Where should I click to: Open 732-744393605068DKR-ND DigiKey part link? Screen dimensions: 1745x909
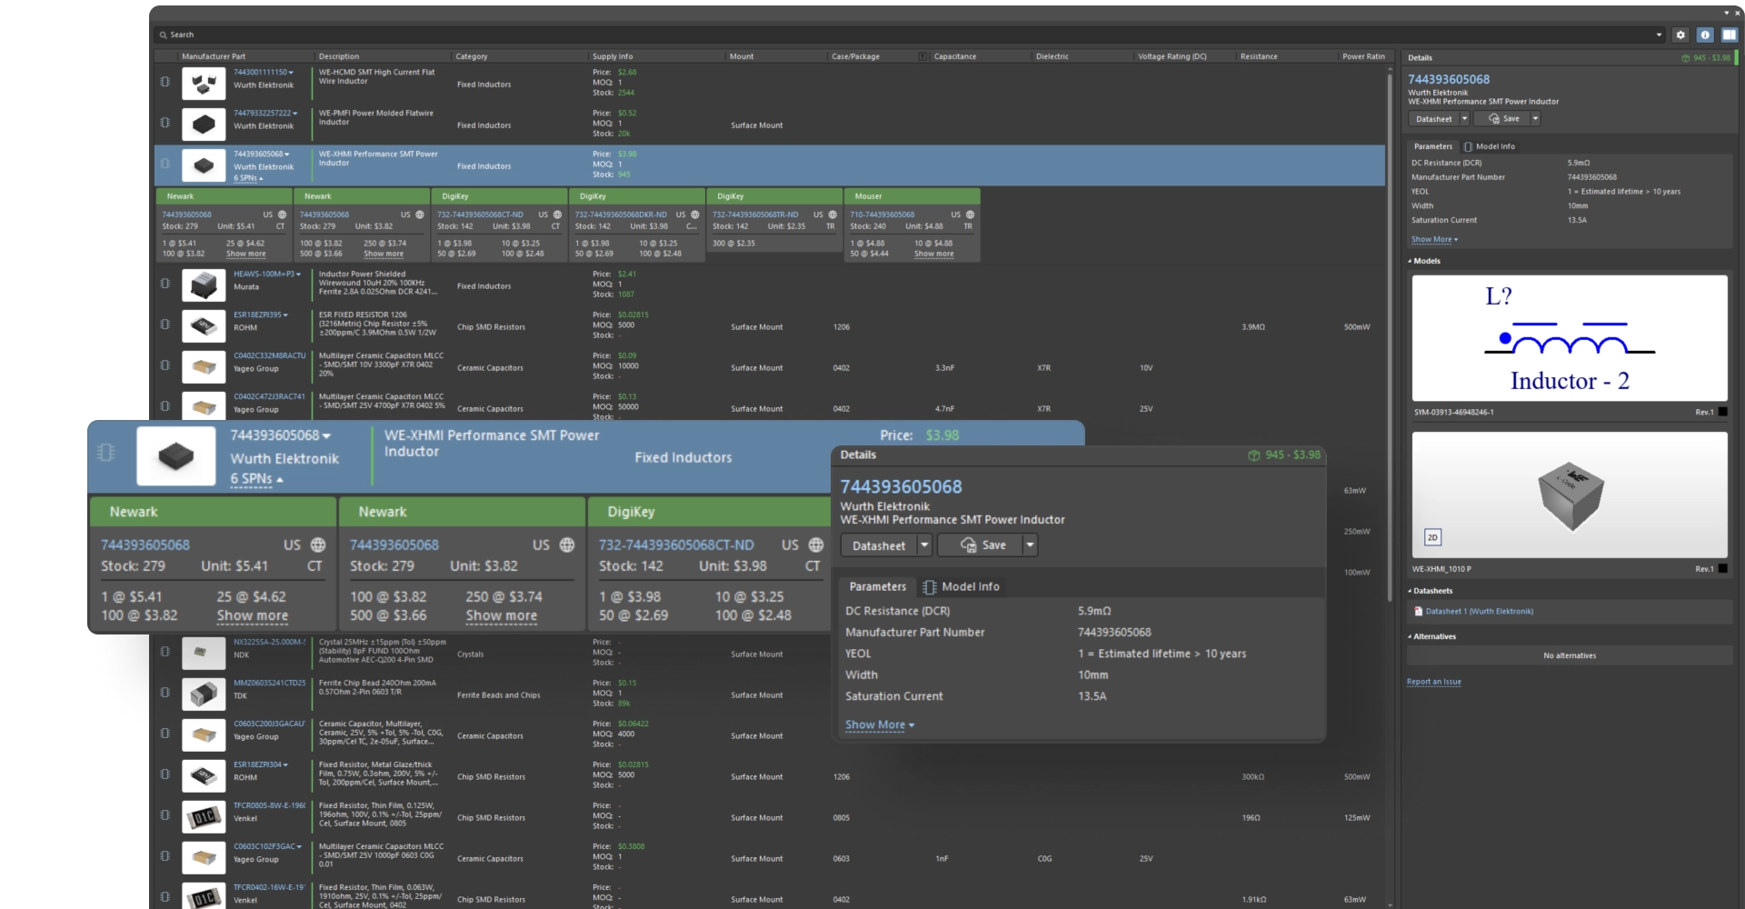pyautogui.click(x=621, y=215)
